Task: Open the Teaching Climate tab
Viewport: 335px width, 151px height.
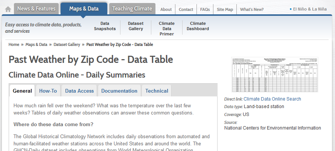Action: (132, 9)
